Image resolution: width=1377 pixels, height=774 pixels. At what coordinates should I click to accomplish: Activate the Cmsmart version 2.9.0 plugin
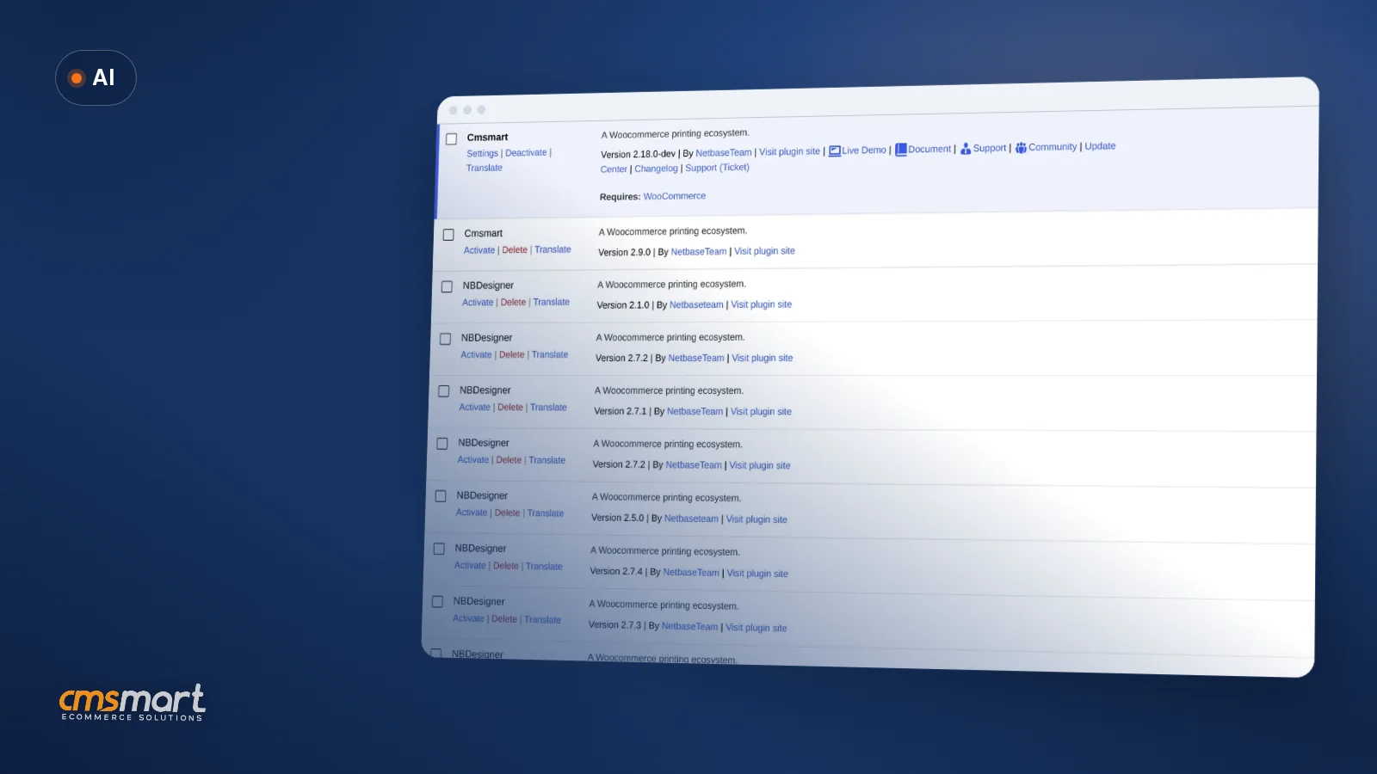click(479, 250)
